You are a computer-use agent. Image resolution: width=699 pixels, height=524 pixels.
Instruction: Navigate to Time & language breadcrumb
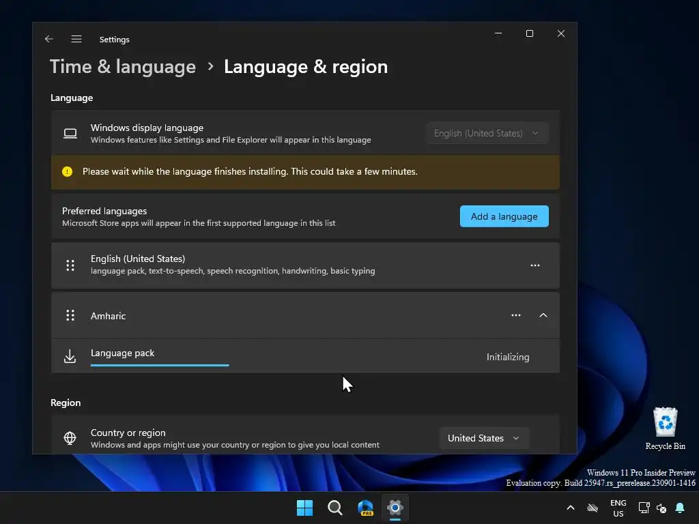123,67
